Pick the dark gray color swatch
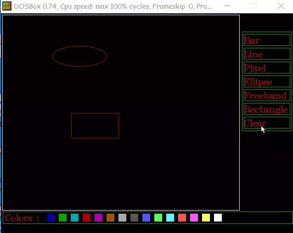 (x=135, y=218)
